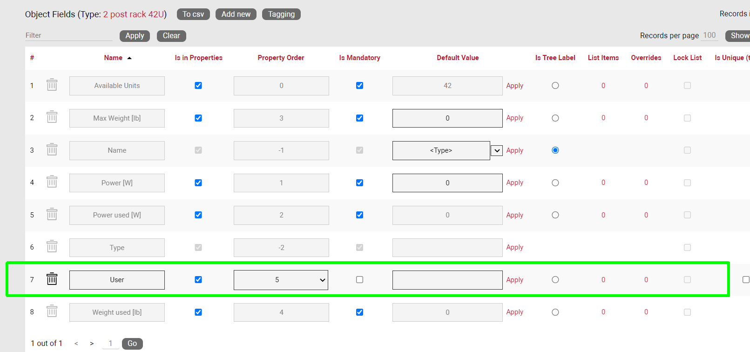Open the 2 post rack 42U type link
Image resolution: width=750 pixels, height=352 pixels.
pyautogui.click(x=134, y=14)
